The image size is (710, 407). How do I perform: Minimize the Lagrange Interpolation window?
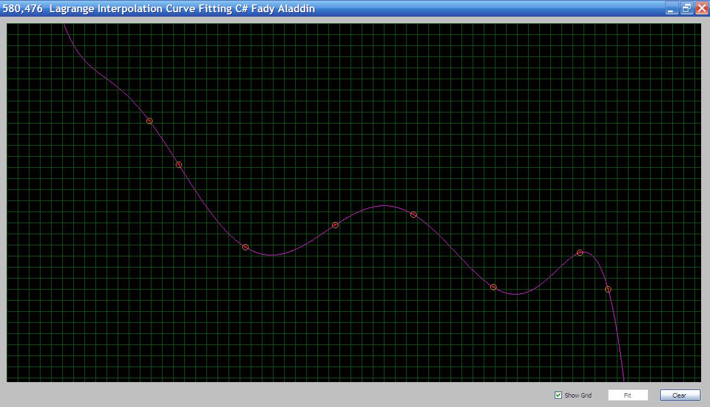pos(672,8)
